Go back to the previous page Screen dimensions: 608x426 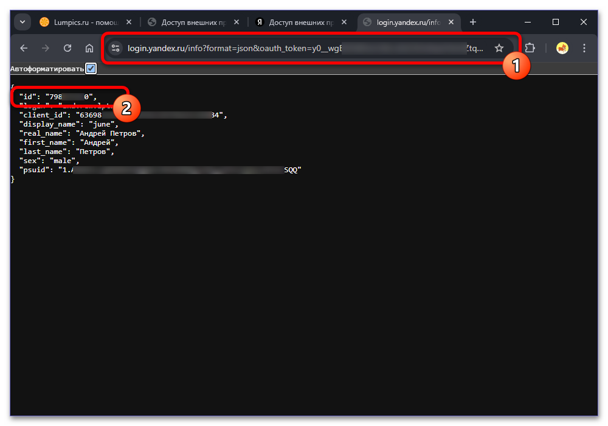coord(24,48)
